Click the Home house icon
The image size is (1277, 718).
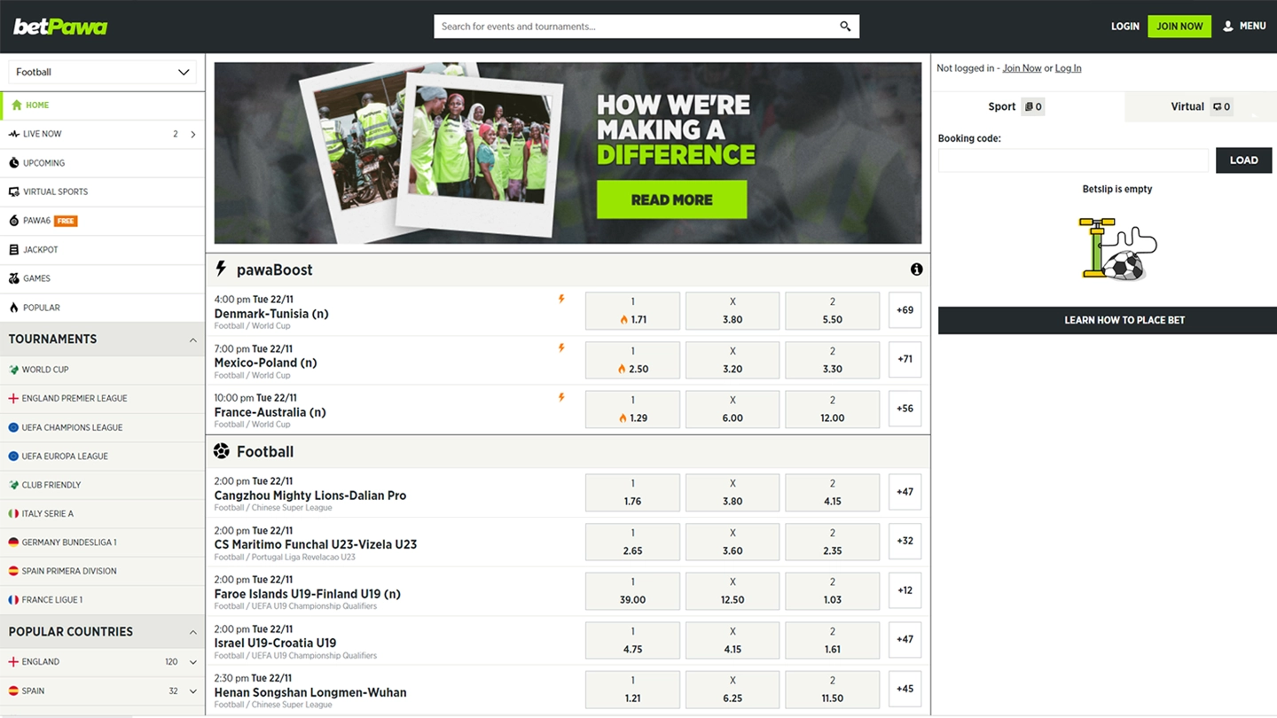(x=16, y=105)
